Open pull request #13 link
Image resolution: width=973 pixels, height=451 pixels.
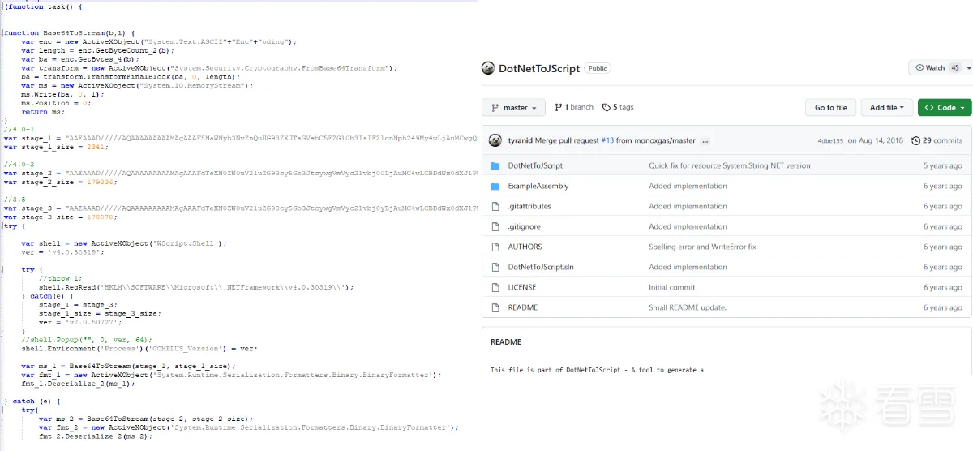tap(607, 140)
